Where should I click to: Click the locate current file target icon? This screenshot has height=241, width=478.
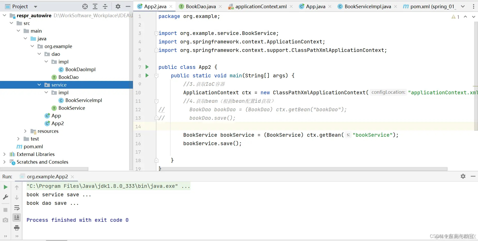(85, 6)
